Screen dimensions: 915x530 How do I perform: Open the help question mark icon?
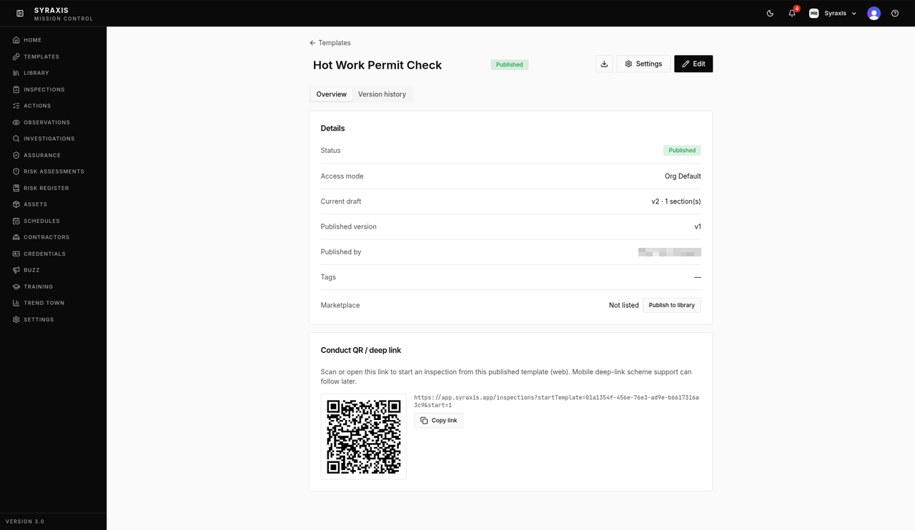point(895,14)
